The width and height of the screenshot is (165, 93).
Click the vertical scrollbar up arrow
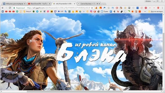coord(163,14)
